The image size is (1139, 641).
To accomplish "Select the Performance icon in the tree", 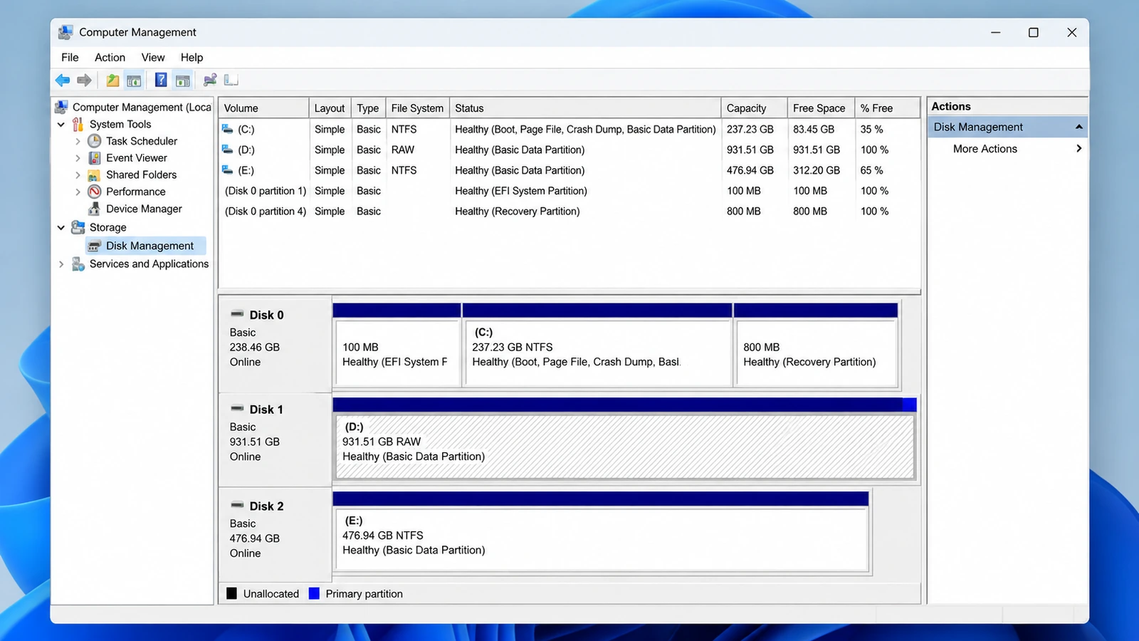I will (x=94, y=192).
